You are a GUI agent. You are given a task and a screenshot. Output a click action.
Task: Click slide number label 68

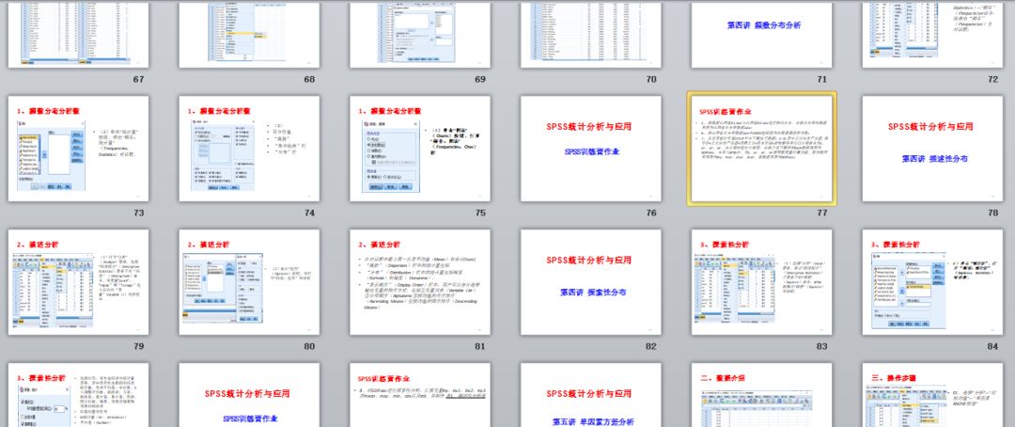(309, 80)
